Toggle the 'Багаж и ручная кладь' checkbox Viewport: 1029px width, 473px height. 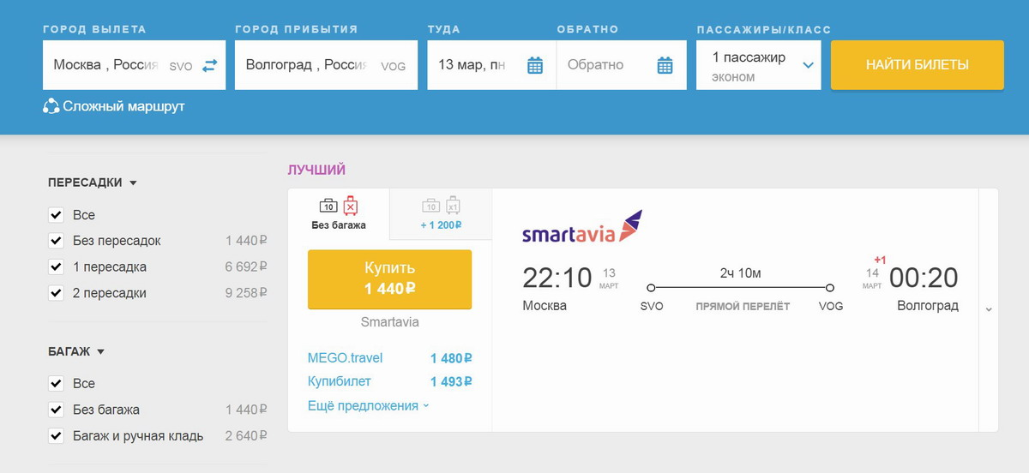(57, 435)
